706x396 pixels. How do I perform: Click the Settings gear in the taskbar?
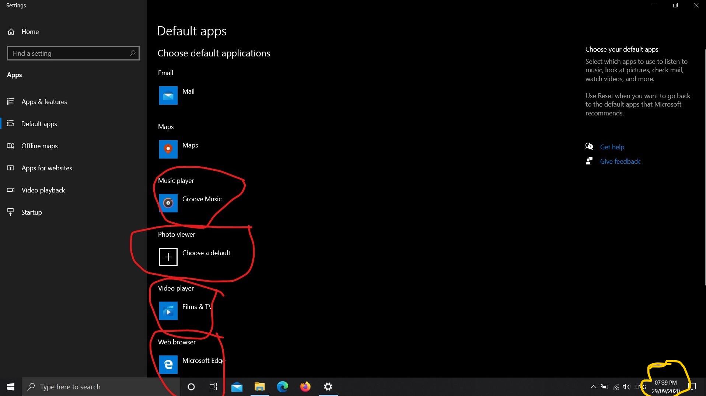click(x=328, y=387)
